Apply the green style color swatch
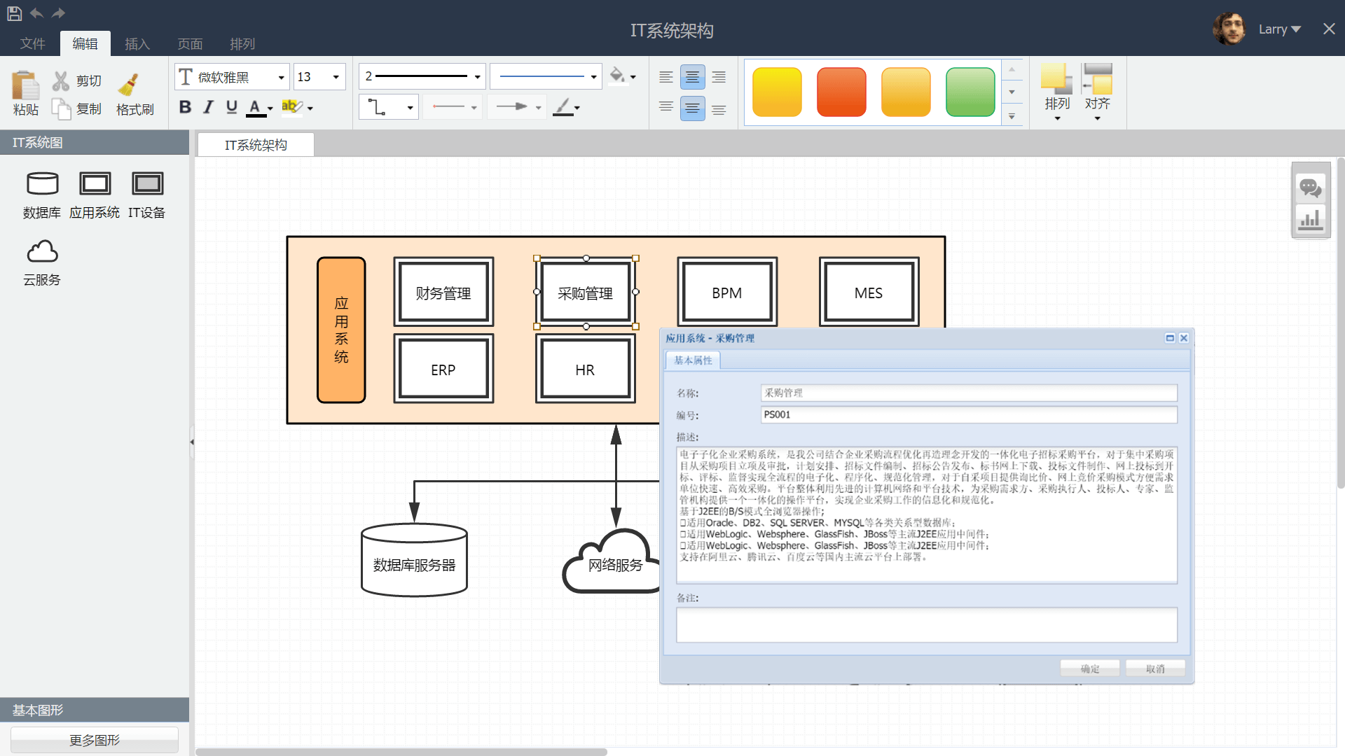The width and height of the screenshot is (1345, 756). (x=970, y=92)
